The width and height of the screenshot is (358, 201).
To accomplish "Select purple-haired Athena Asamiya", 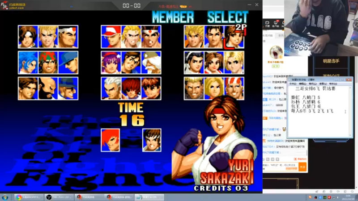I will point(111,63).
